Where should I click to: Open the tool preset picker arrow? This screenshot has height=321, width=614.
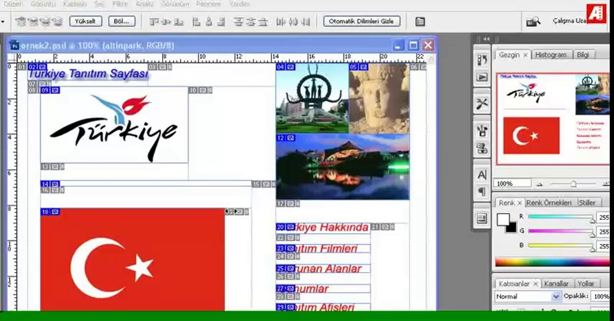click(x=3, y=21)
